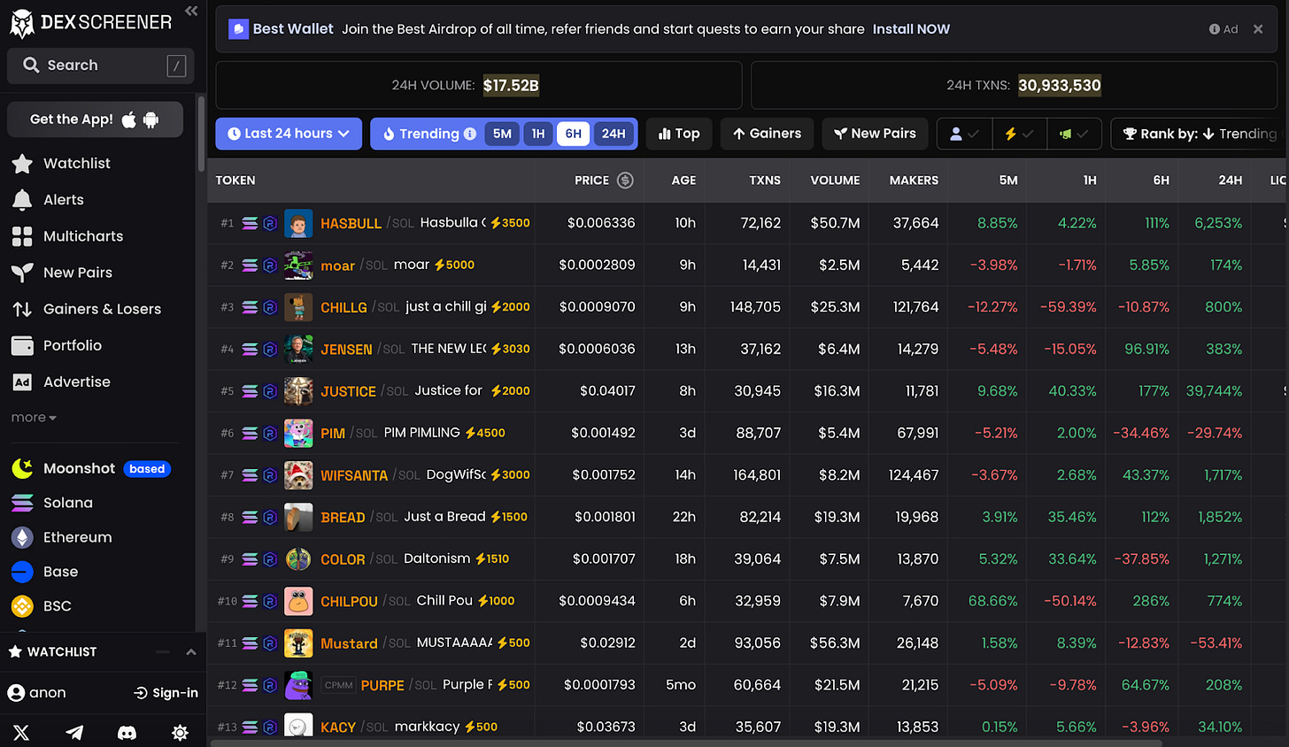
Task: Select the 6H trending timeframe
Action: pyautogui.click(x=574, y=134)
